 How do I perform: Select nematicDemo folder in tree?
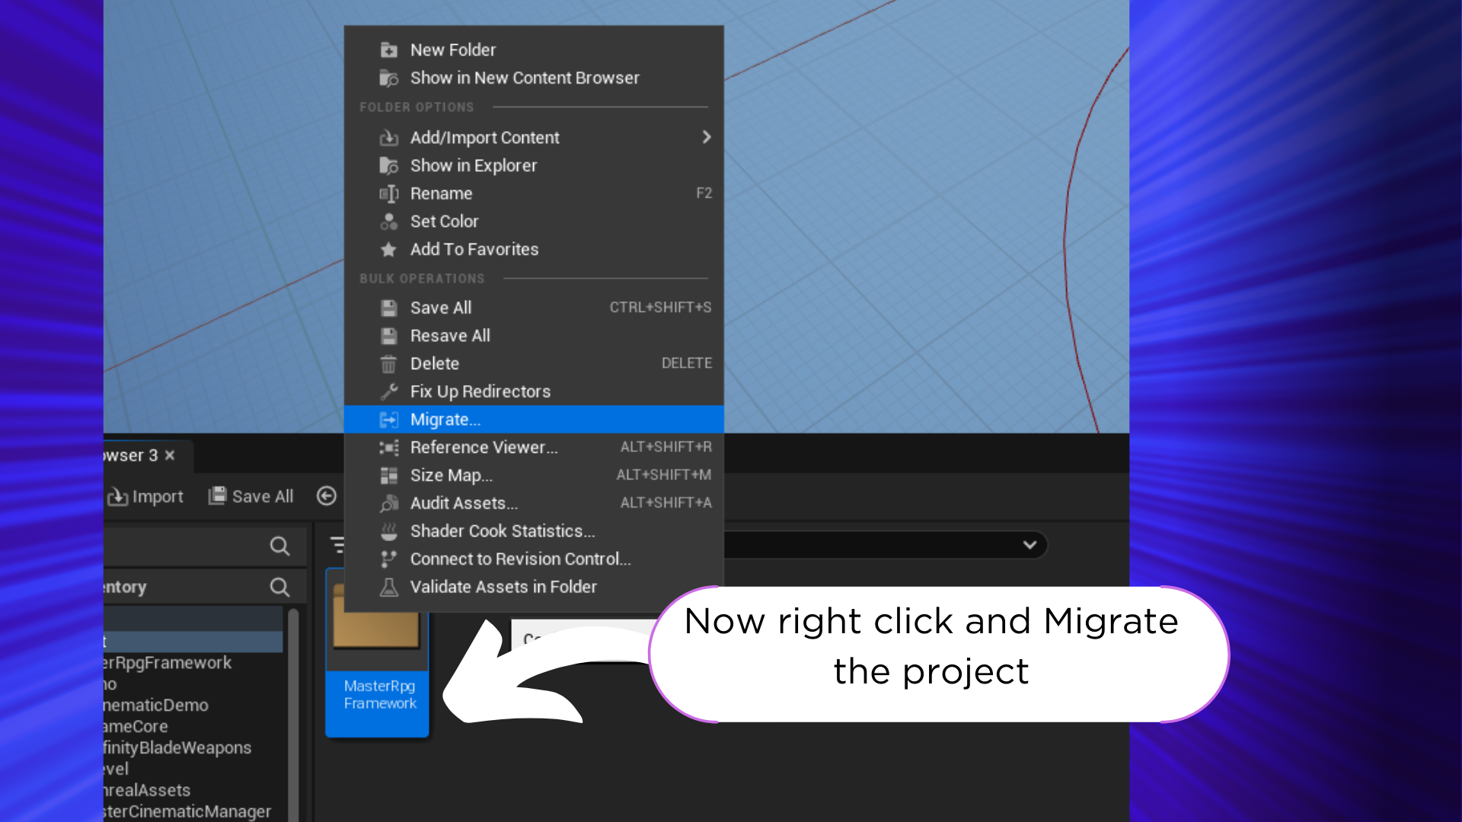(156, 706)
